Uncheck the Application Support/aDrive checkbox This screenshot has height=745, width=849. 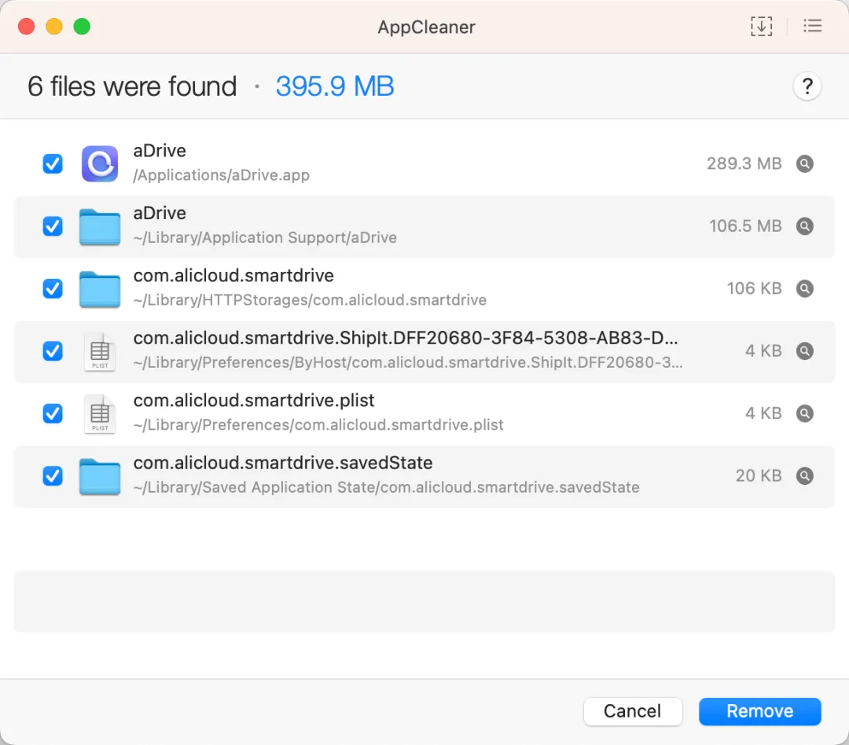(x=53, y=226)
